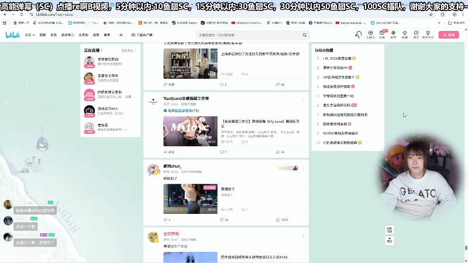468x263 pixels.
Task: Open the browser three-dot menu
Action: click(x=463, y=14)
